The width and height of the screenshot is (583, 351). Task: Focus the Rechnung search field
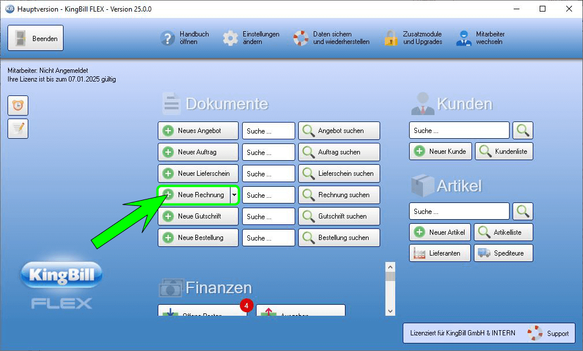(x=269, y=195)
